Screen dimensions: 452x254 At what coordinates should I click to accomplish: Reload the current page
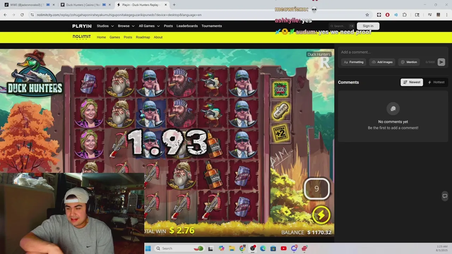(22, 15)
